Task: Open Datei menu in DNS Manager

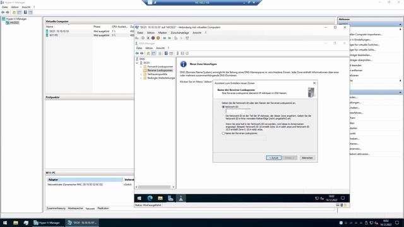Action: point(139,48)
